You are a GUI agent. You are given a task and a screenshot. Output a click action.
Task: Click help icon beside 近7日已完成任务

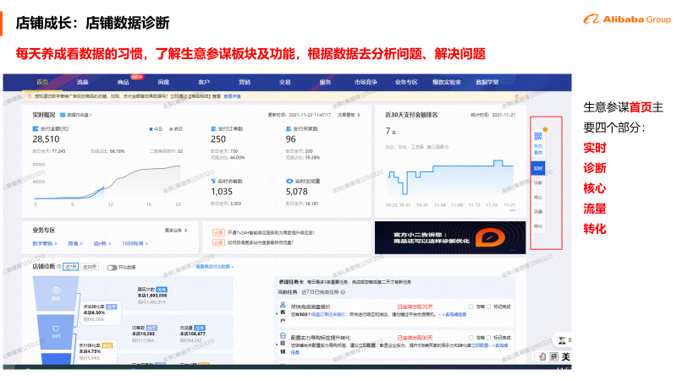click(343, 292)
